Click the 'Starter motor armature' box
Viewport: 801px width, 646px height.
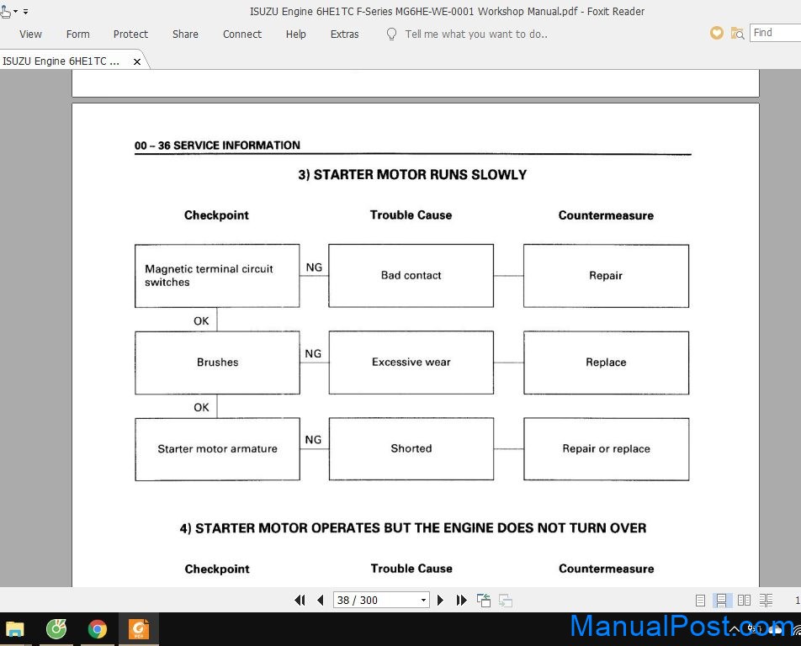click(x=217, y=449)
